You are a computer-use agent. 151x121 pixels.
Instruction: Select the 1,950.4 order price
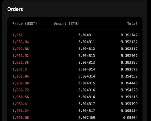point(19,104)
